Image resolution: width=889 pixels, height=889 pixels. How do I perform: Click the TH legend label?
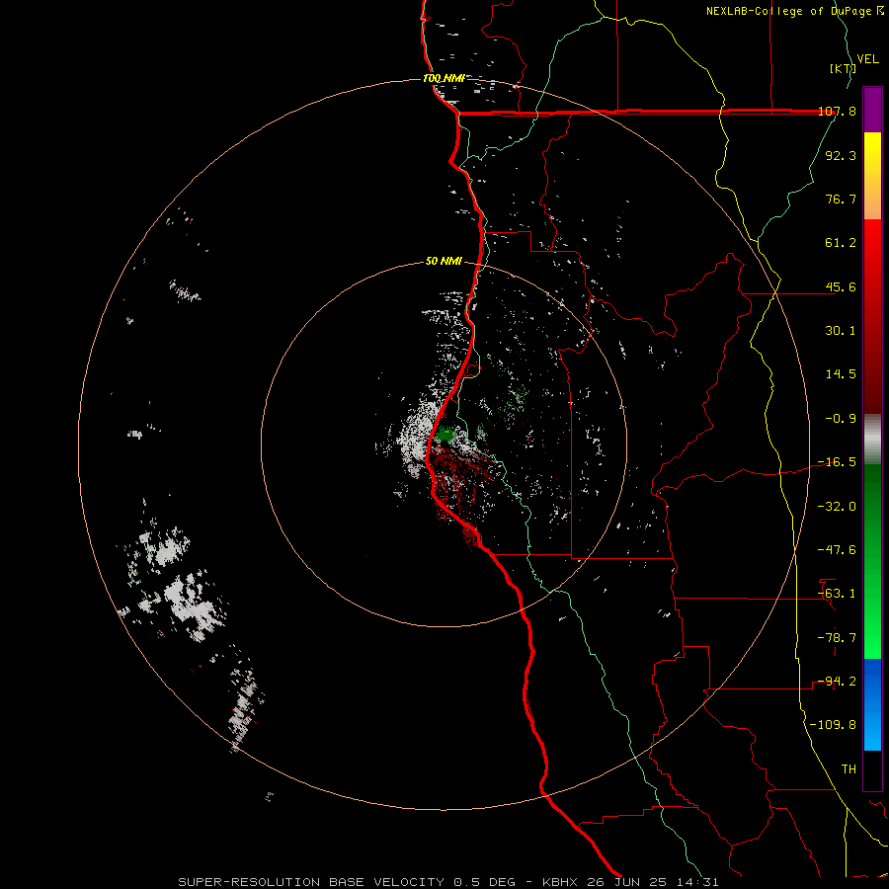[849, 769]
